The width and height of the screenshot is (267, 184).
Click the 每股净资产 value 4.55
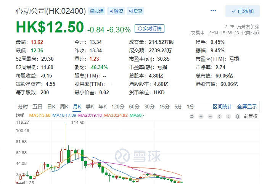50,84
